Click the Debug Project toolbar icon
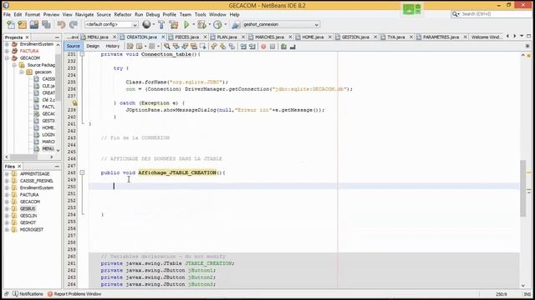The height and width of the screenshot is (300, 535). [201, 24]
